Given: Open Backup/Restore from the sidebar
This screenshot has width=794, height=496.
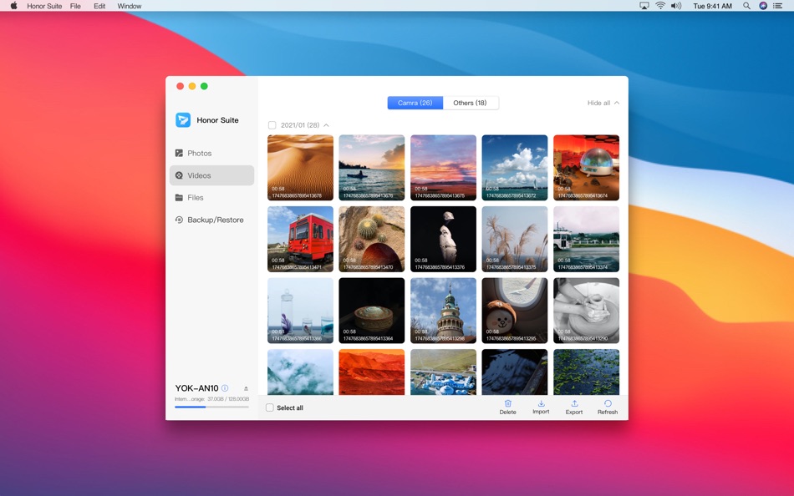Looking at the screenshot, I should 215,220.
